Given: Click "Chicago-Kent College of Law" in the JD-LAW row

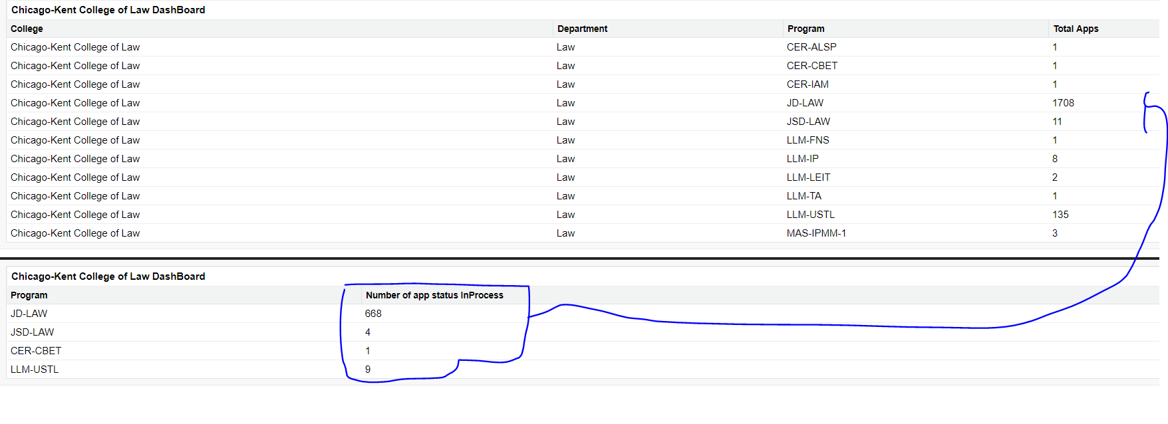Looking at the screenshot, I should (75, 103).
